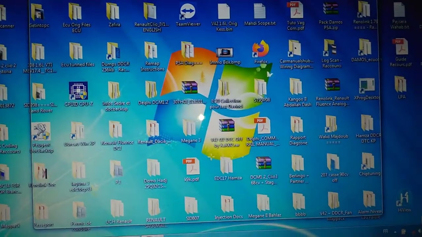Select the XProgDesktop shortcut icon

(x=367, y=86)
